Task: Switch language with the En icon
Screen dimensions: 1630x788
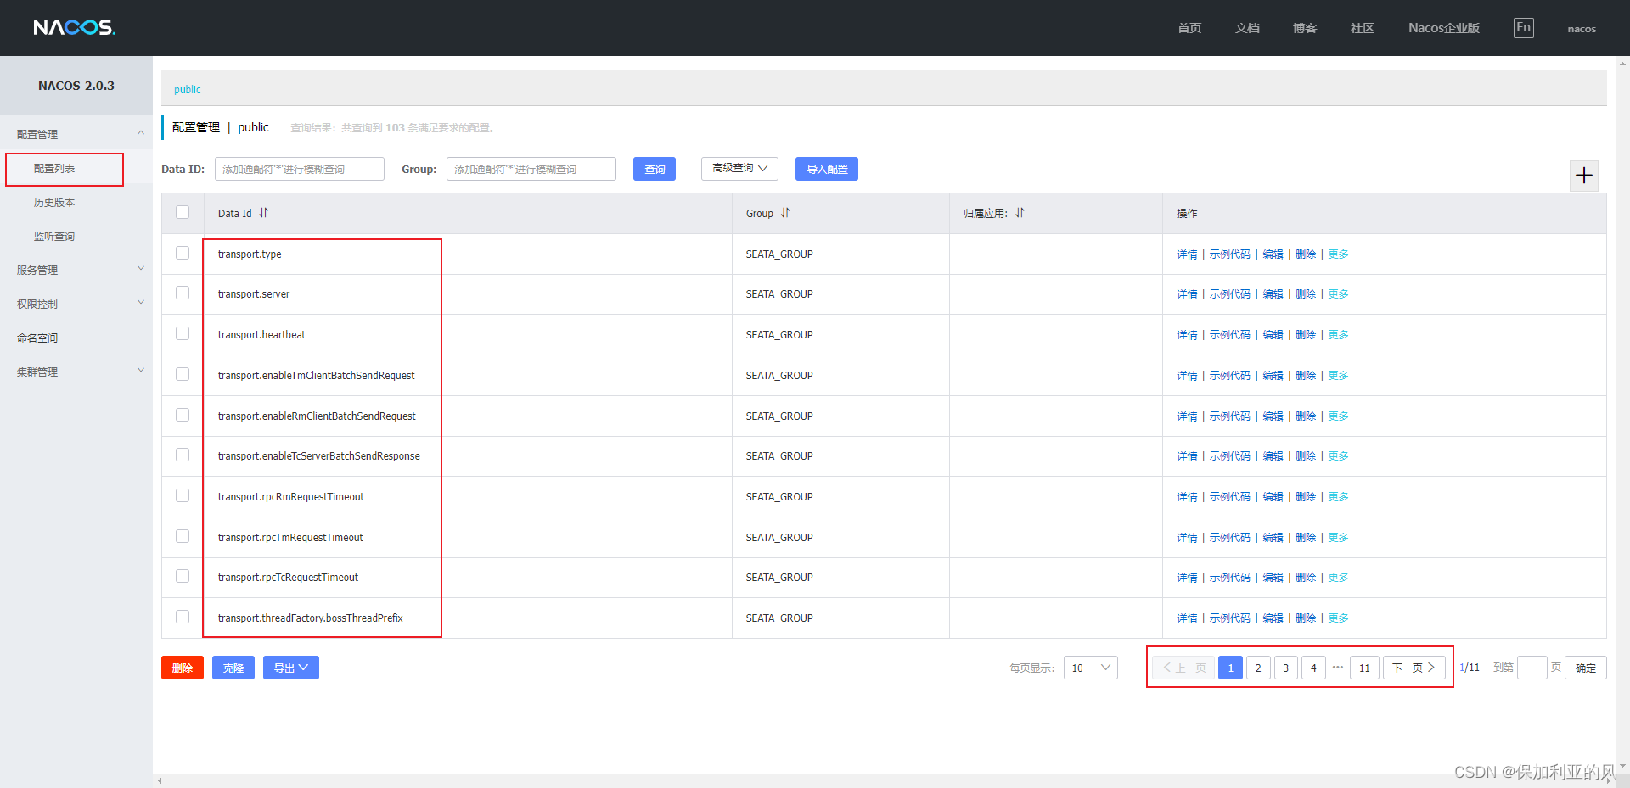Action: tap(1523, 27)
